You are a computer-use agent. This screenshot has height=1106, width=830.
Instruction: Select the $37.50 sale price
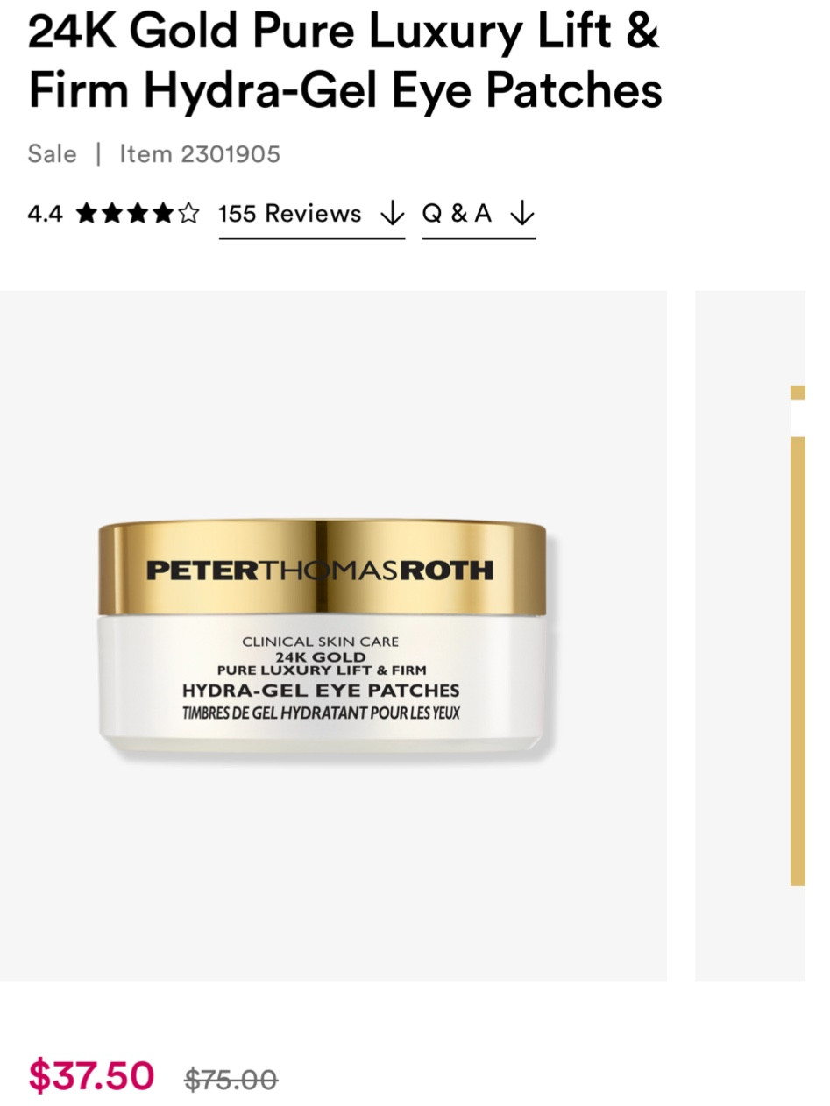click(91, 1075)
